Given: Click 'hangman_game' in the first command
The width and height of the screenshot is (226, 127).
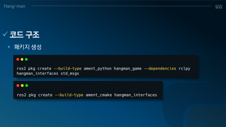Looking at the screenshot, I should [128, 69].
